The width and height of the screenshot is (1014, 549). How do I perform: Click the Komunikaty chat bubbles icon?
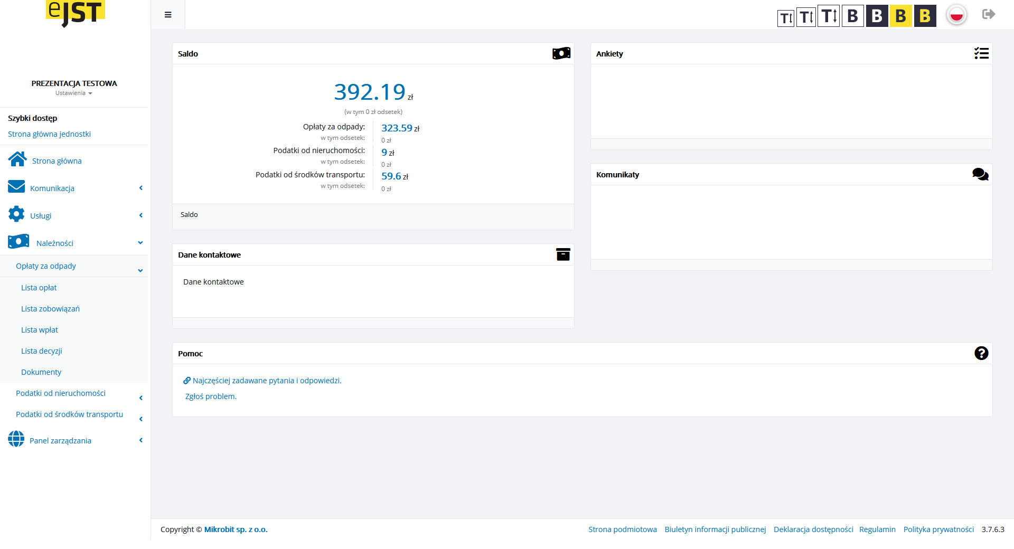pyautogui.click(x=980, y=174)
